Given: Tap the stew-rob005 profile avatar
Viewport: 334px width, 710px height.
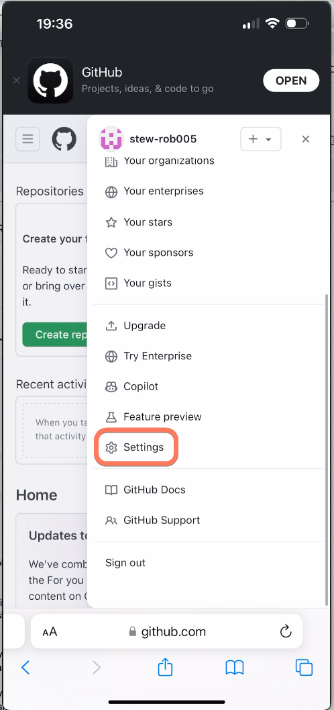Looking at the screenshot, I should pyautogui.click(x=111, y=139).
